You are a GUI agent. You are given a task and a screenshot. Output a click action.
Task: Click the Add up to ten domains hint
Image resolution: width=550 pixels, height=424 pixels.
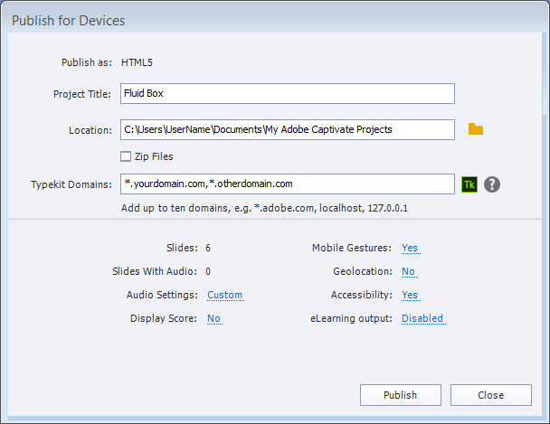[264, 208]
